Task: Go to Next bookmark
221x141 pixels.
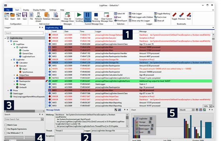Action: click(189, 16)
